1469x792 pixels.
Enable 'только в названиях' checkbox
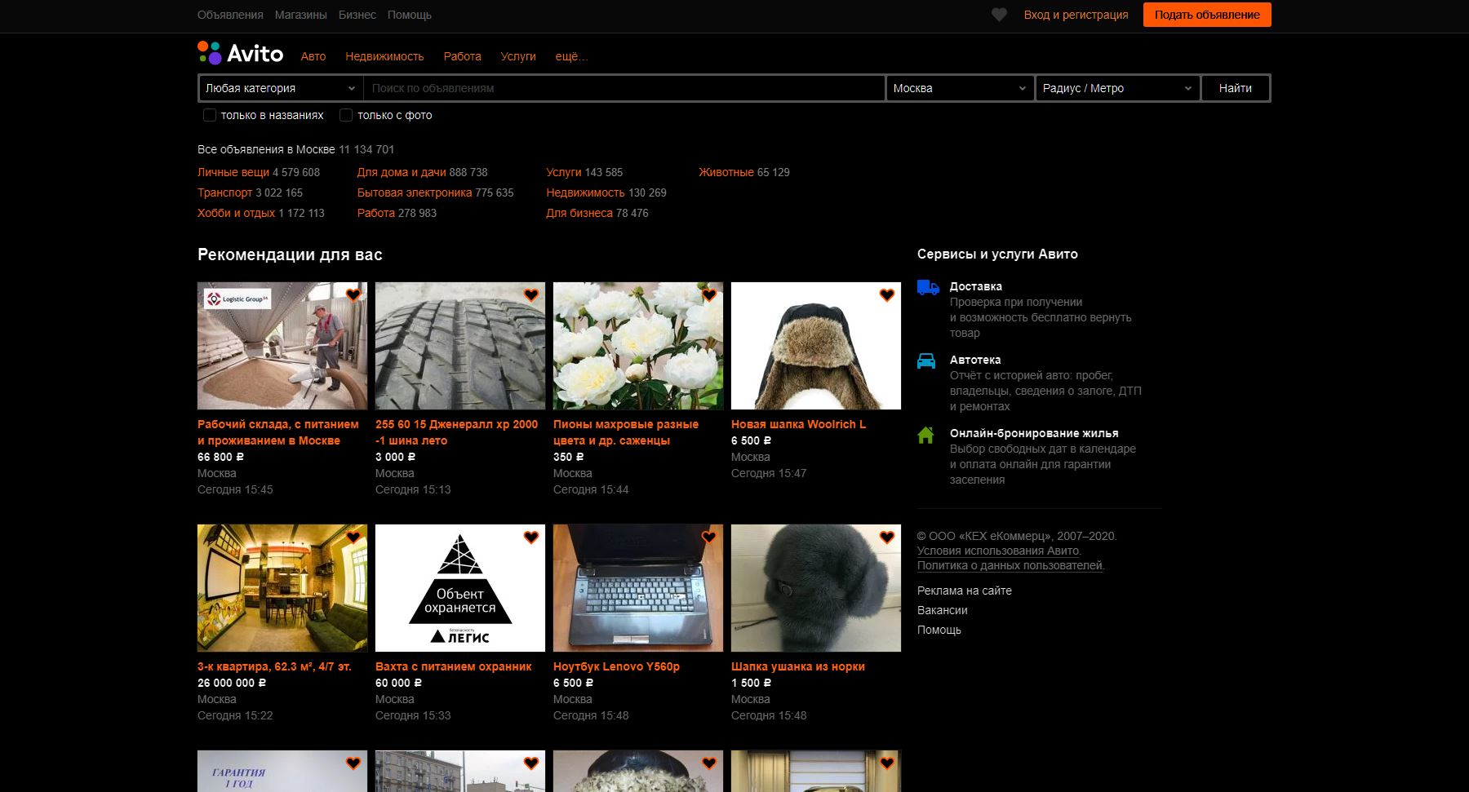(210, 115)
